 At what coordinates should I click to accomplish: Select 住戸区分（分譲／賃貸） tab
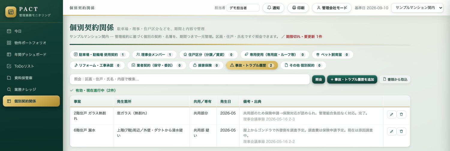[208, 55]
